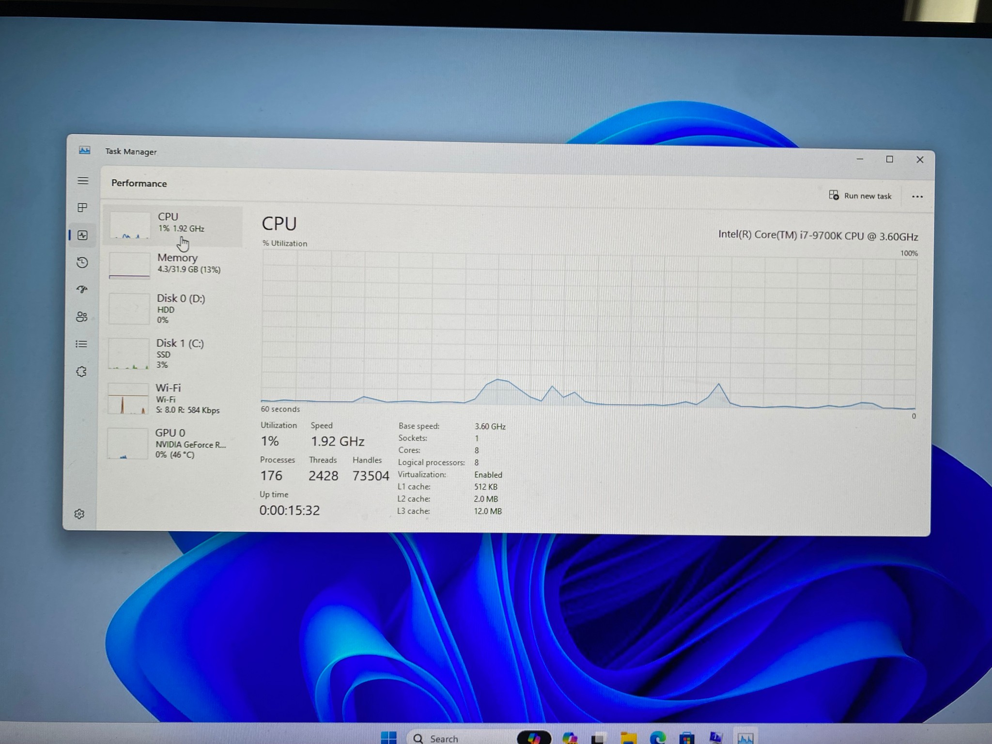Open the Services page puzzle icon

81,372
